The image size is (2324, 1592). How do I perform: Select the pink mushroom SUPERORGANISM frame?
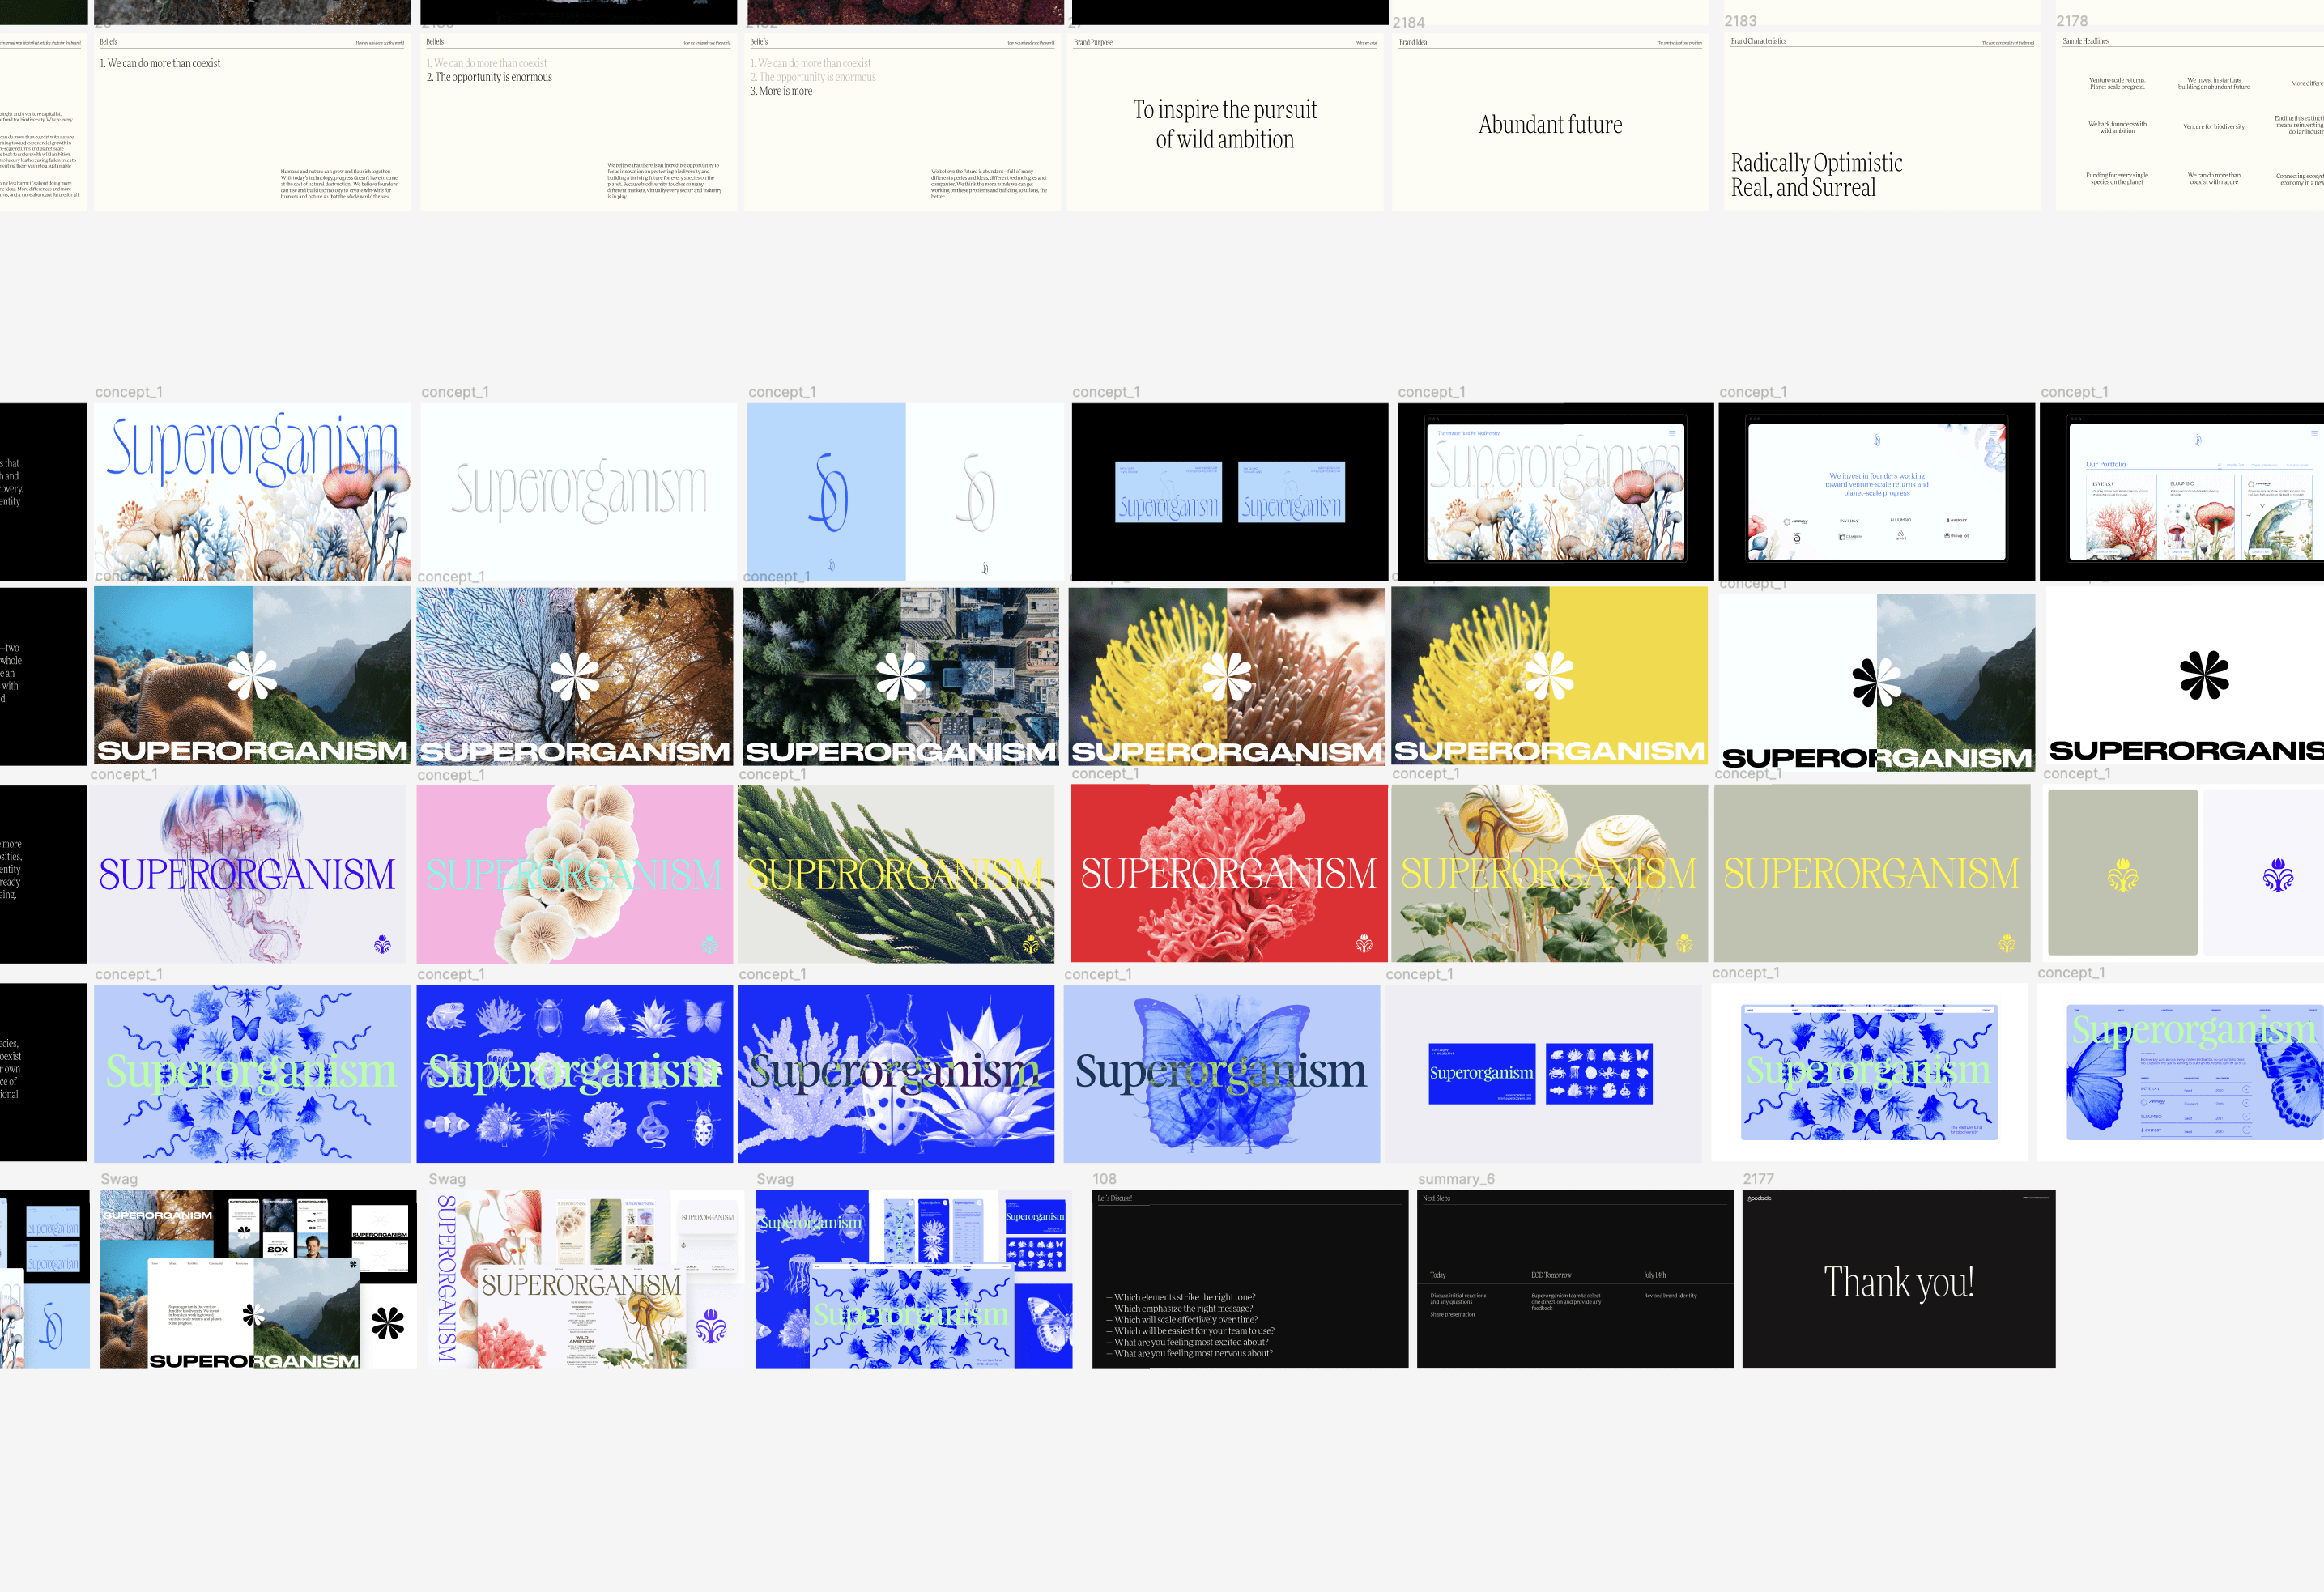click(x=574, y=874)
